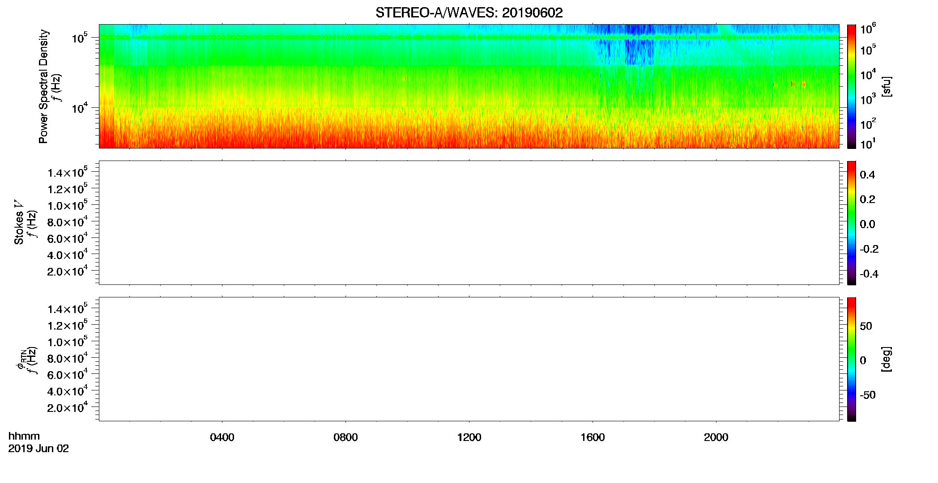Click the 10^4 frequency tick on spectrogram axis
938x483 pixels.
click(x=79, y=108)
